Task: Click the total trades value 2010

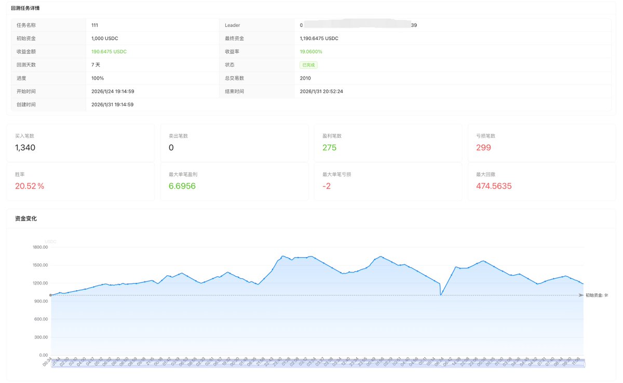Action: 305,78
